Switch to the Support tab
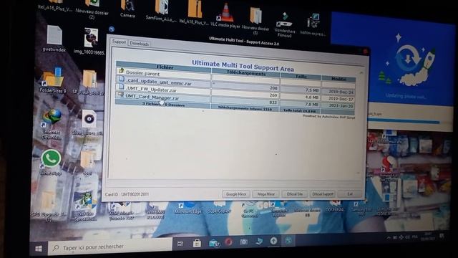Screen dimensions: 458x258 pyautogui.click(x=119, y=42)
